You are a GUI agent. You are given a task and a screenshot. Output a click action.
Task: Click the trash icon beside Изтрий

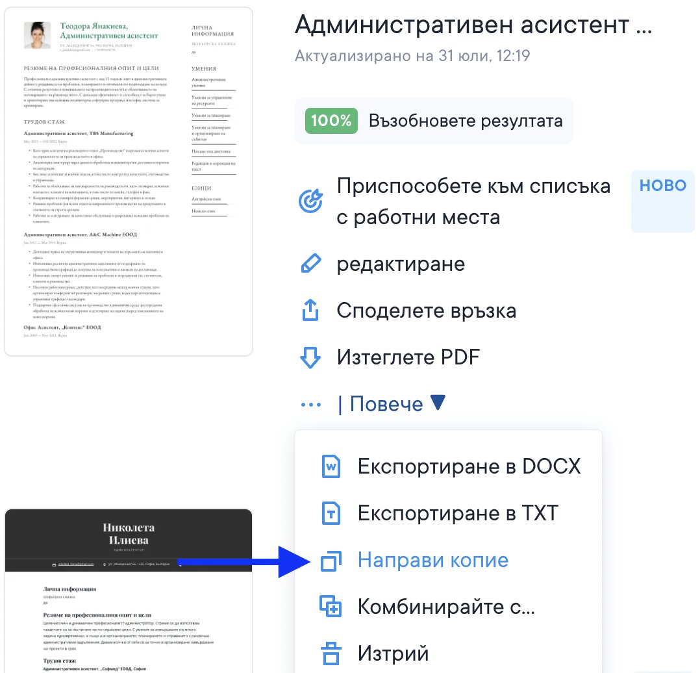point(331,654)
